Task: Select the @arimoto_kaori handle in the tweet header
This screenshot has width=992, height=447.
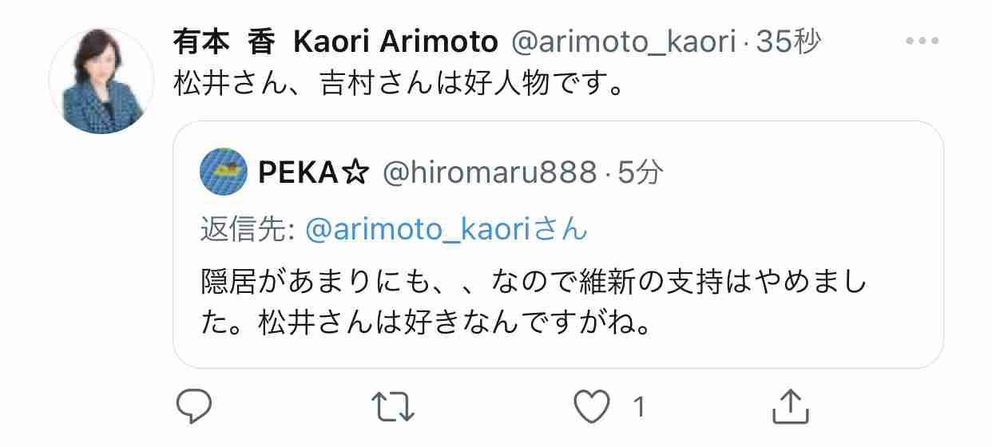Action: tap(623, 43)
